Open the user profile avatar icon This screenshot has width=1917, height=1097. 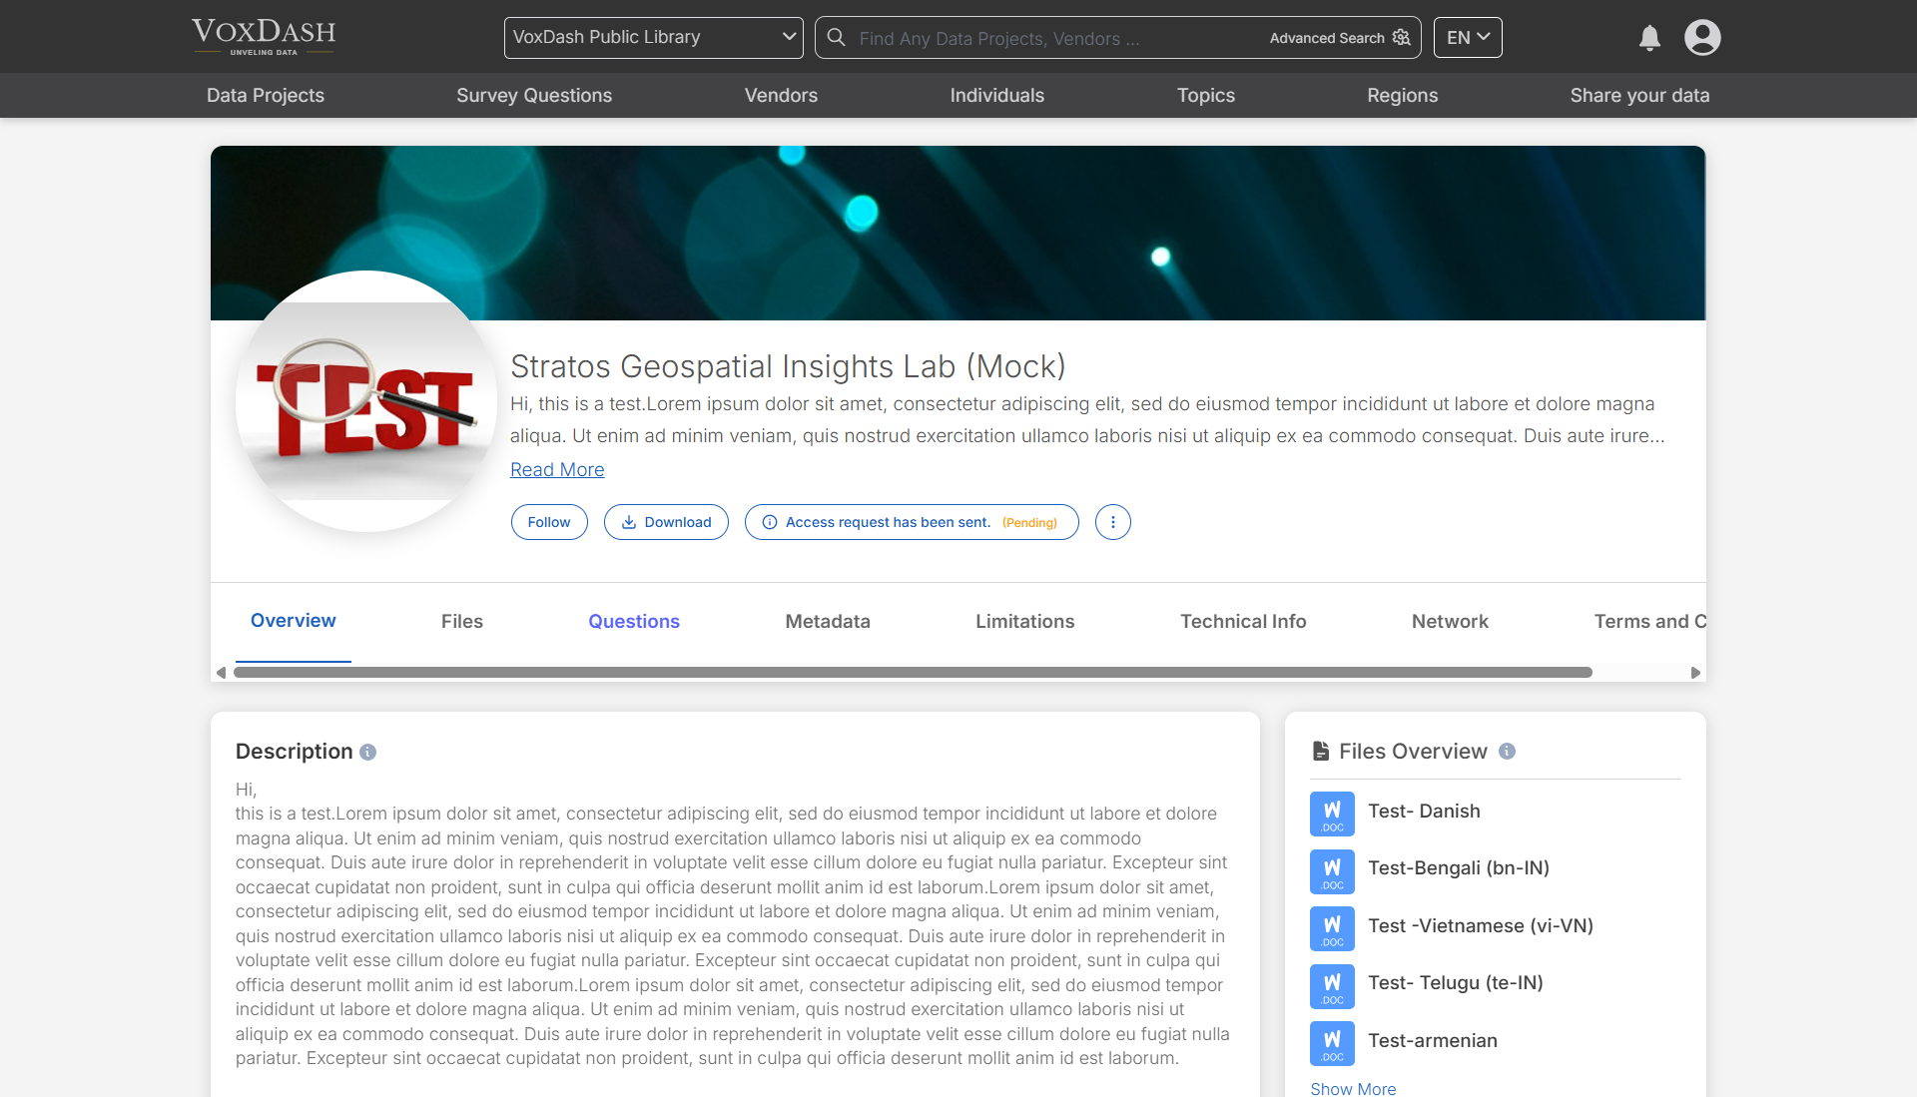(1702, 38)
